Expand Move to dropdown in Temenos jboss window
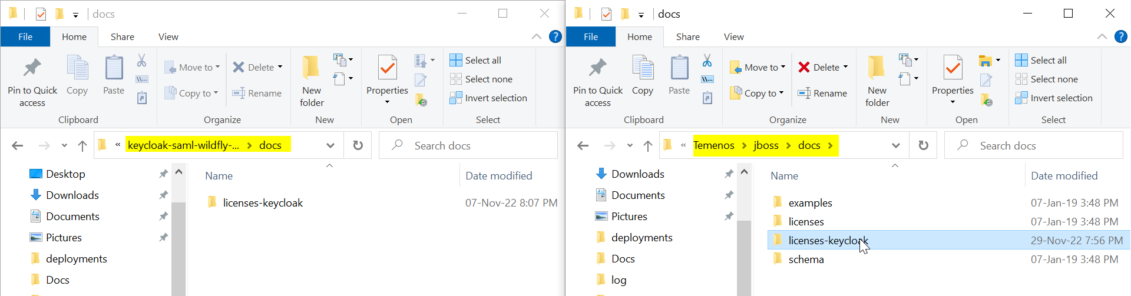The width and height of the screenshot is (1131, 296). 758,67
